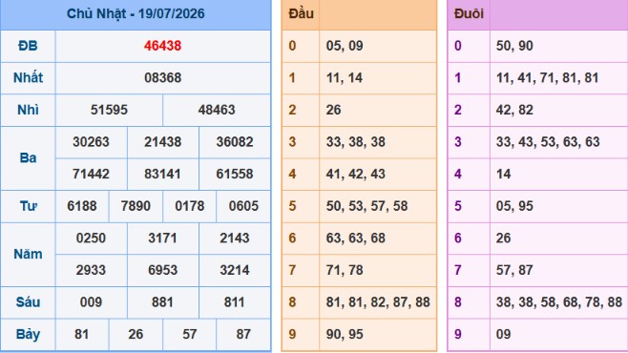Click the special prize number 46438

(162, 46)
